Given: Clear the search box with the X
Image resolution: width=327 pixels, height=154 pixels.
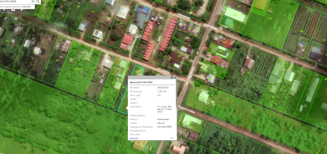Looking at the screenshot, I should click(33, 2).
